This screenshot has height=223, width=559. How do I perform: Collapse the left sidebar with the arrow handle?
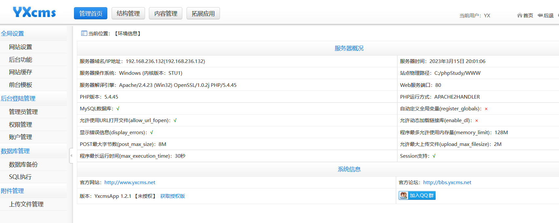(x=71, y=156)
